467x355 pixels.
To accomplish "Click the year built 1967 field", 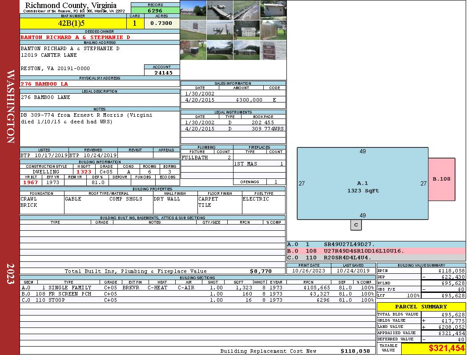I will 31,182.
